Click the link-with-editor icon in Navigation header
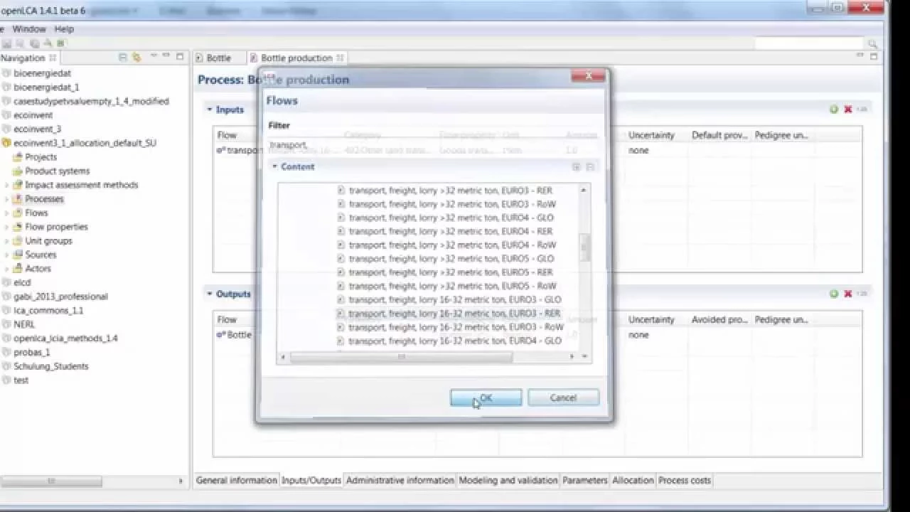The image size is (910, 512). click(136, 58)
